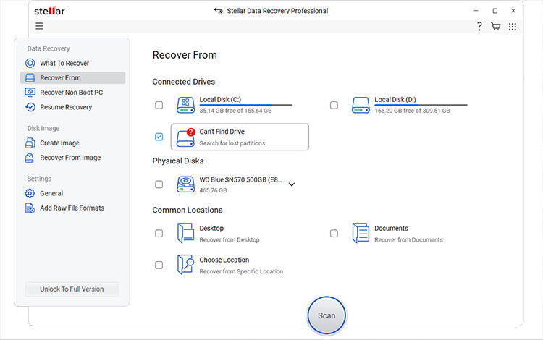Click "Search for lost partitions" text

[232, 143]
